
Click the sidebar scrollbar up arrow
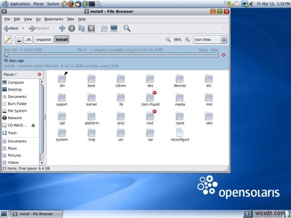click(42, 81)
